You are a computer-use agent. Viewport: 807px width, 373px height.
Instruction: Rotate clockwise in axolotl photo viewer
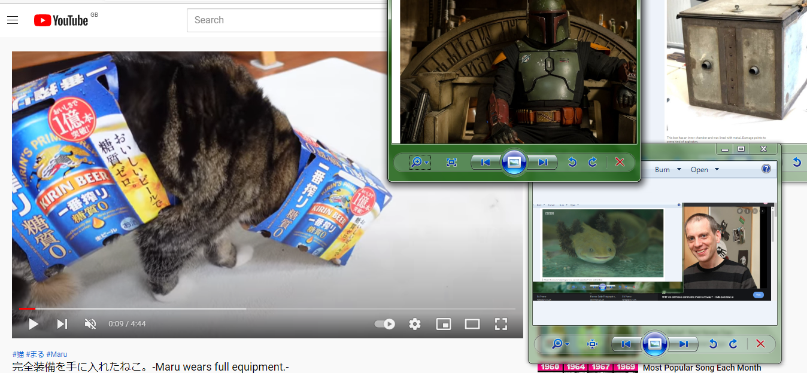pos(733,344)
